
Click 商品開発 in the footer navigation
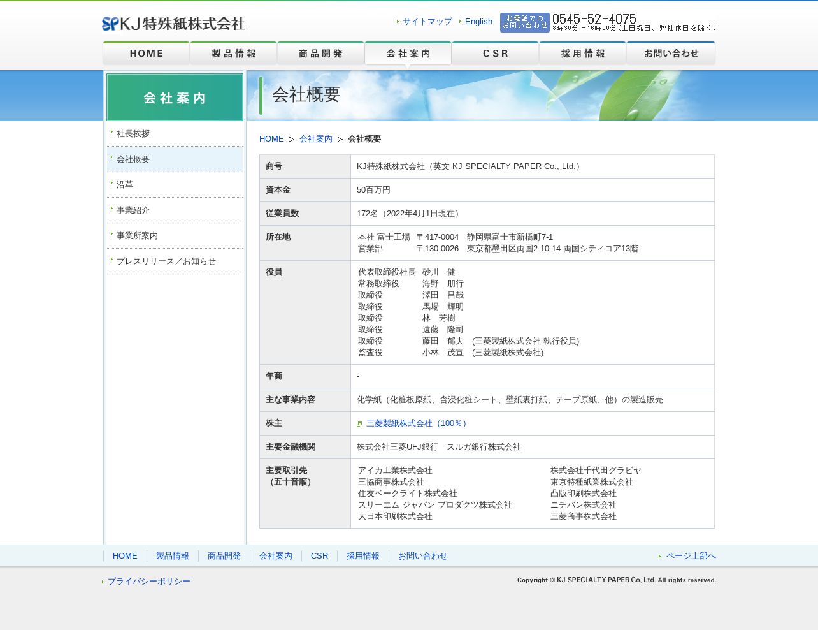[224, 556]
